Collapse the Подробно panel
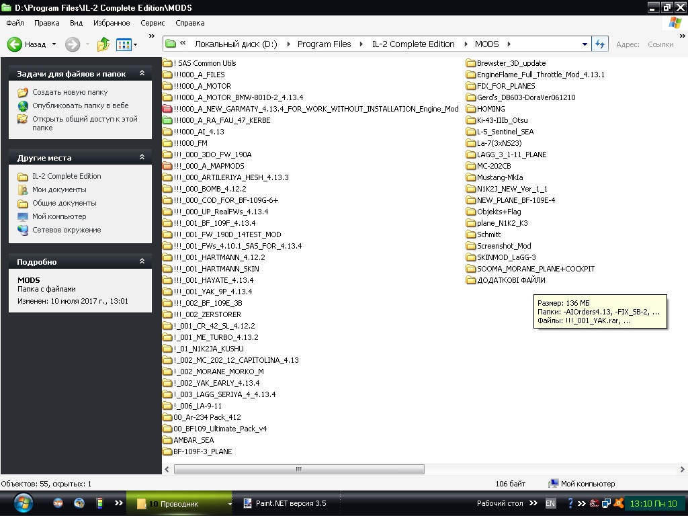Viewport: 688px width, 516px height. 142,261
